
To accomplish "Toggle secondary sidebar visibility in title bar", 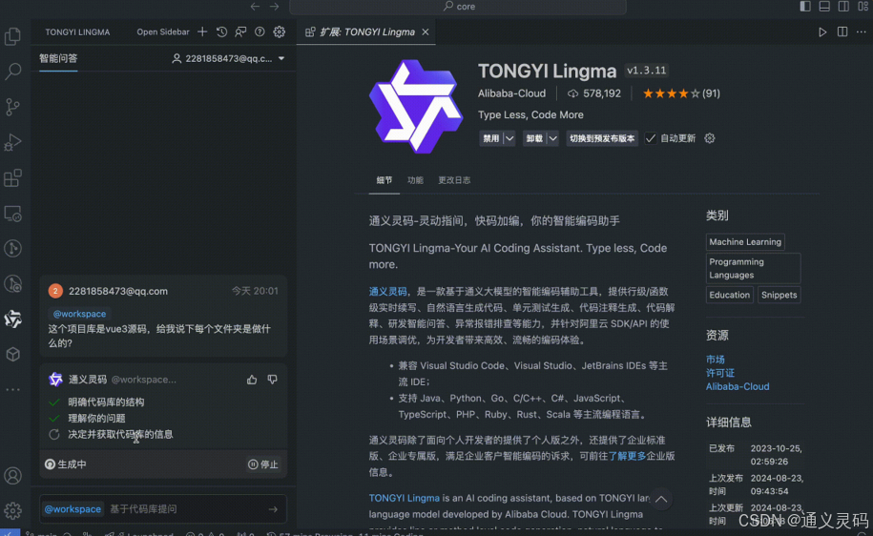I will tap(844, 6).
